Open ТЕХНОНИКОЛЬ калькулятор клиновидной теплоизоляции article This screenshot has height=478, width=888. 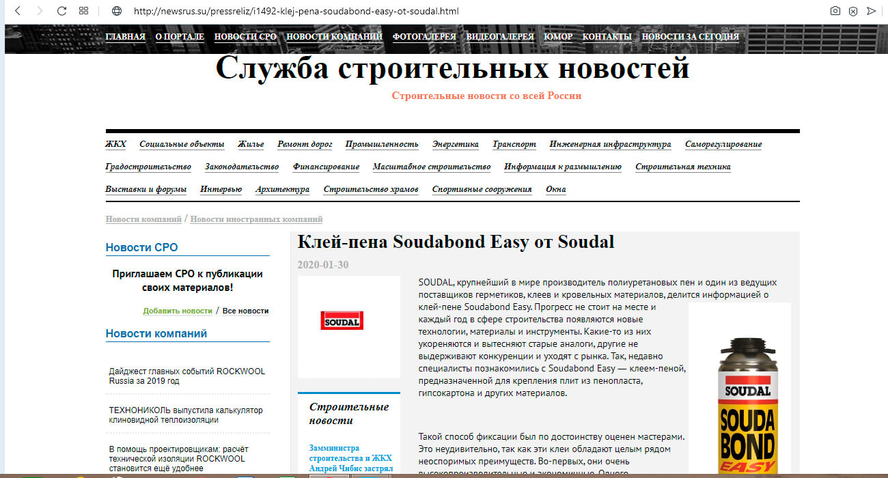click(186, 415)
